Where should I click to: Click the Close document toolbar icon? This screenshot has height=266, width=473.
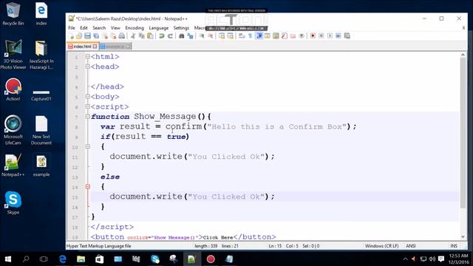[x=105, y=36]
